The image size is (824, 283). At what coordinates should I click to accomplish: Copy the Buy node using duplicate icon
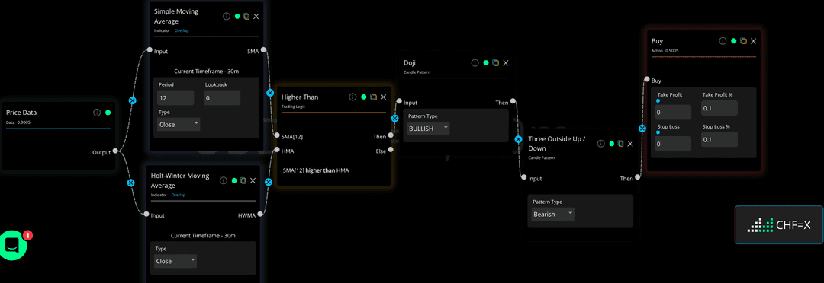(743, 41)
